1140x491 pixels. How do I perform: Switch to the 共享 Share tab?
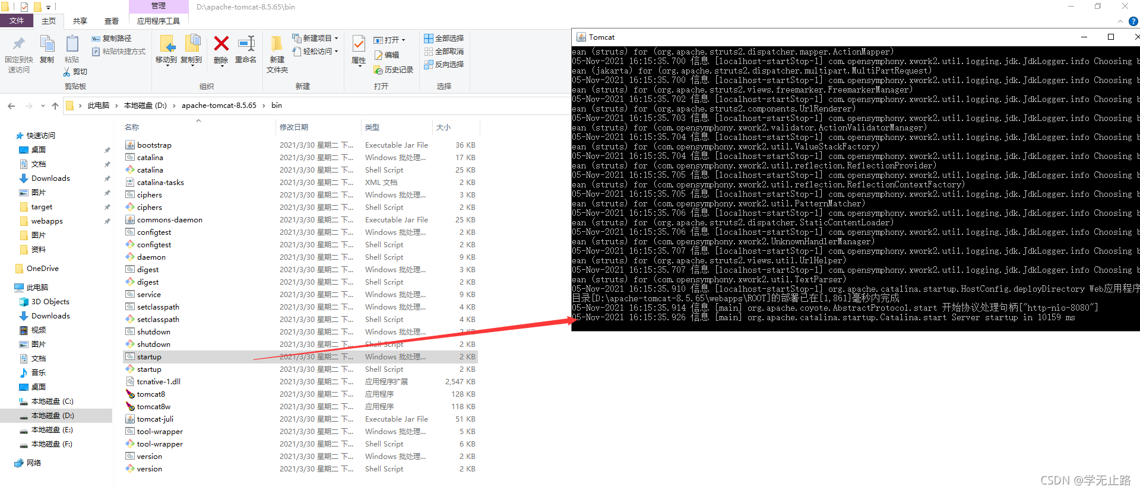pos(80,21)
